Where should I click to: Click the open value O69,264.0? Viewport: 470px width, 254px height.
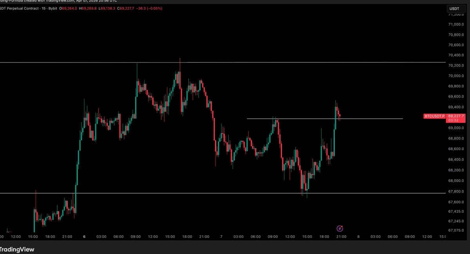[69, 8]
